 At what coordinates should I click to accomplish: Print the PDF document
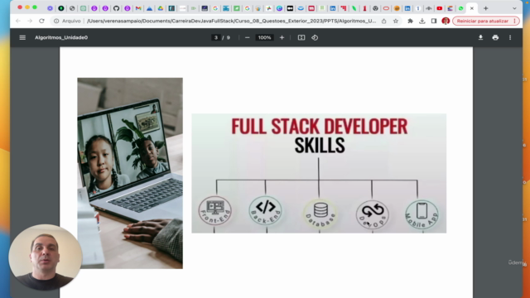point(495,37)
